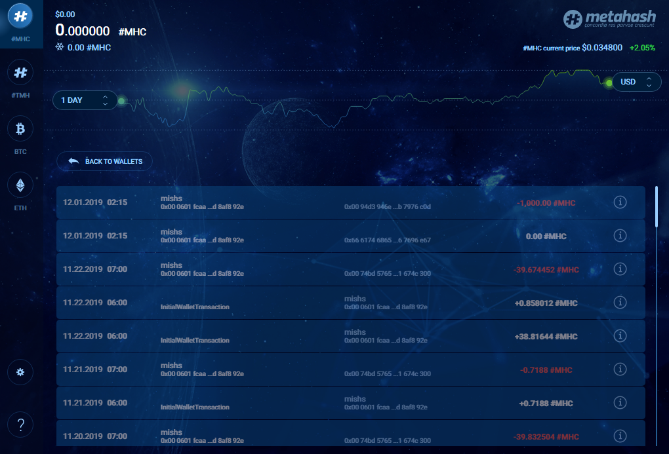669x454 pixels.
Task: Click the transaction list scrollbar
Action: coord(656,206)
